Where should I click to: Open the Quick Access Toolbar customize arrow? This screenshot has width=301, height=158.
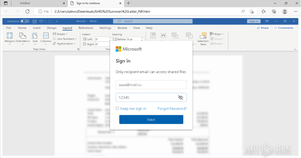point(57,21)
